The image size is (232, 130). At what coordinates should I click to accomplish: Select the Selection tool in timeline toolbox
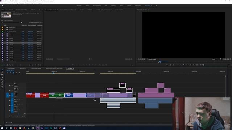coord(2,70)
